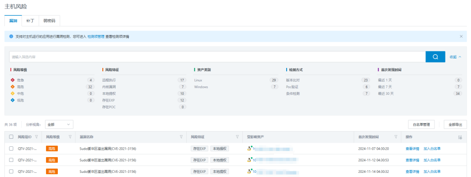Click the 受影响资产 column header
The image size is (471, 177).
tap(255, 136)
